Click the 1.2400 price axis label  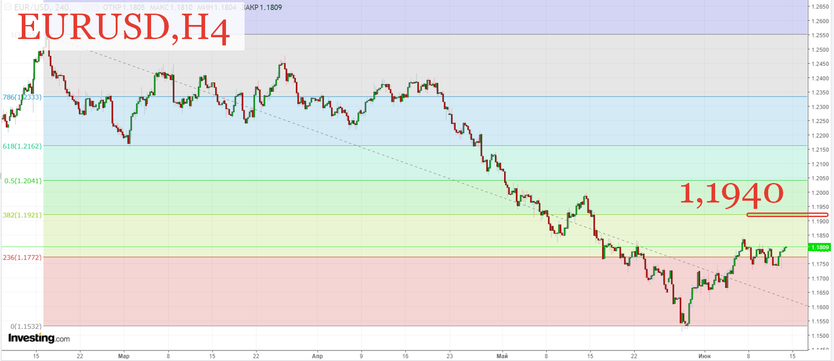(820, 78)
